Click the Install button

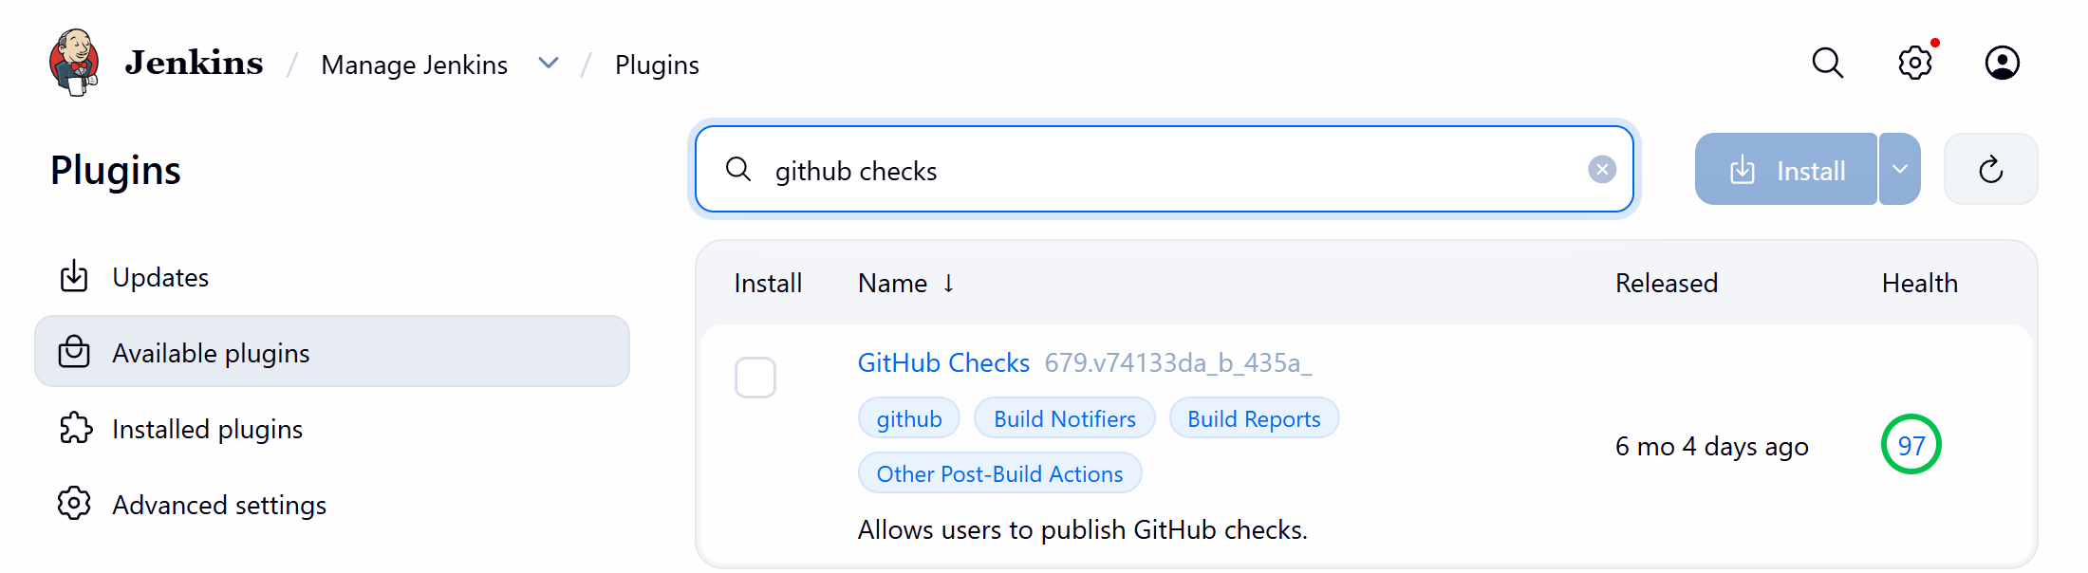1786,170
